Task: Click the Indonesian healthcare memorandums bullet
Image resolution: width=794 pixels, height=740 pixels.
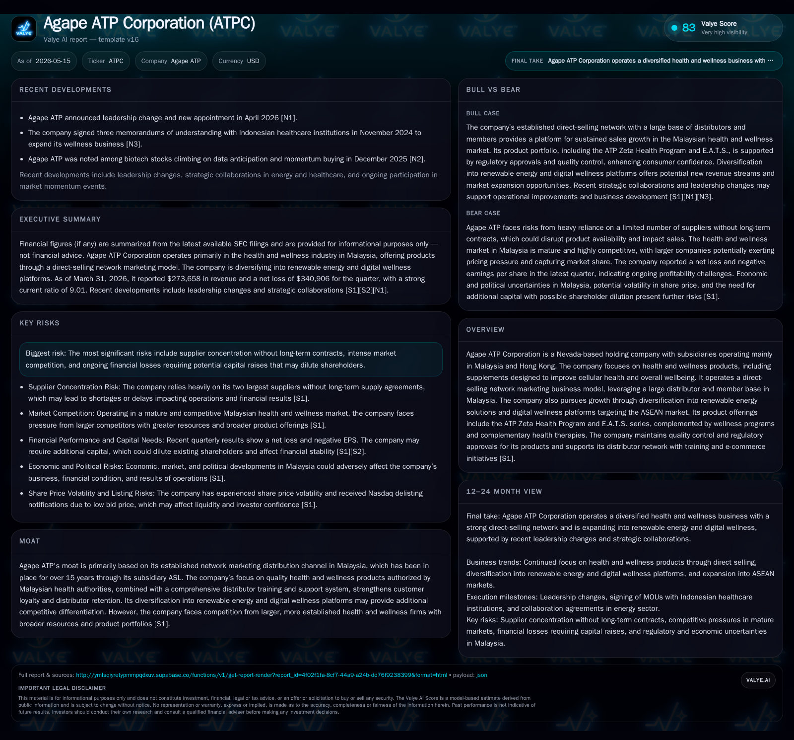Action: 225,139
